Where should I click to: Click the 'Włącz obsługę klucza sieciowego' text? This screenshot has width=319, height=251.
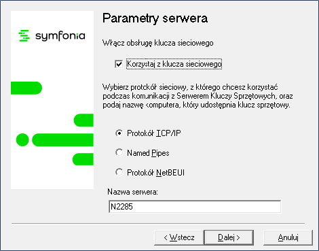click(x=158, y=43)
